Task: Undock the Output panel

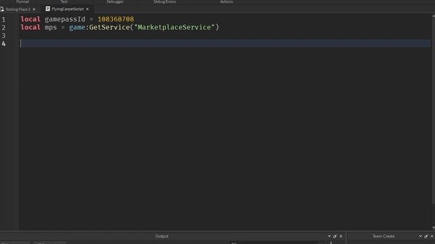Action: click(x=335, y=237)
